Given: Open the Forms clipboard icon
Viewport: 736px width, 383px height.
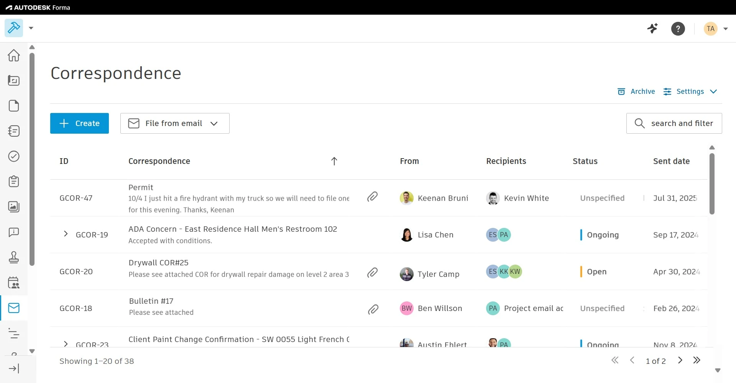Looking at the screenshot, I should tap(14, 182).
